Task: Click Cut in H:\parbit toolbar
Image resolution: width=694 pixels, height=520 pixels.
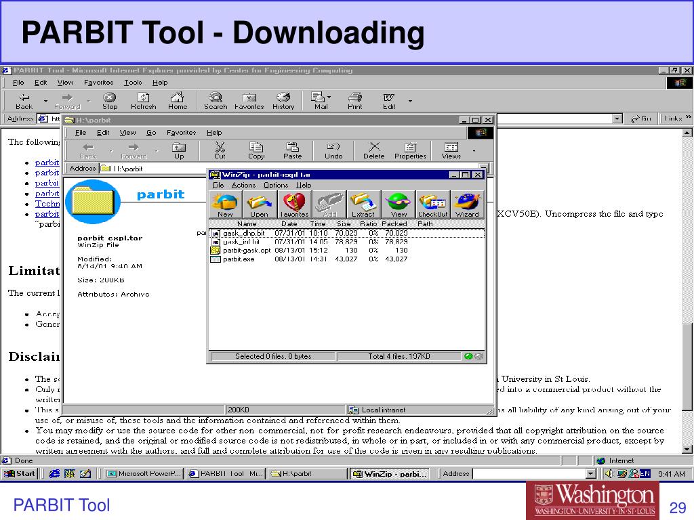Action: coord(220,150)
